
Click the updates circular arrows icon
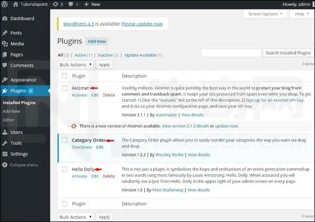(56, 4)
